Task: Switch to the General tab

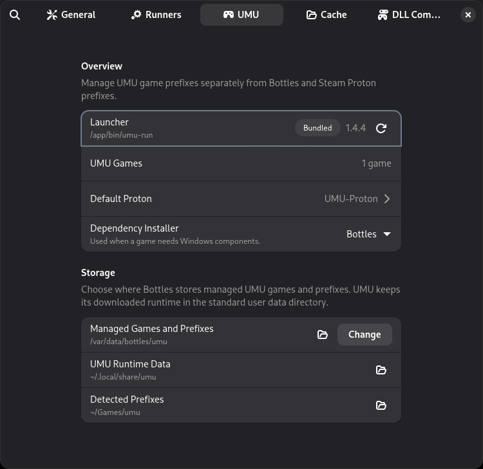Action: [x=71, y=15]
